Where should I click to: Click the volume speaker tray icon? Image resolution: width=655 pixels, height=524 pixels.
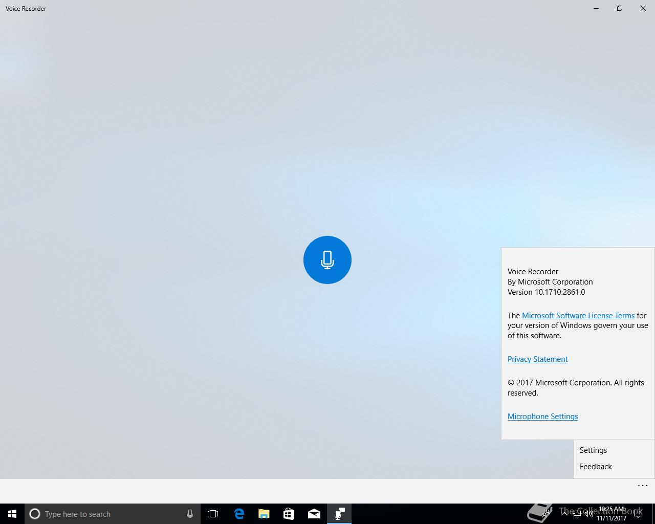click(589, 514)
